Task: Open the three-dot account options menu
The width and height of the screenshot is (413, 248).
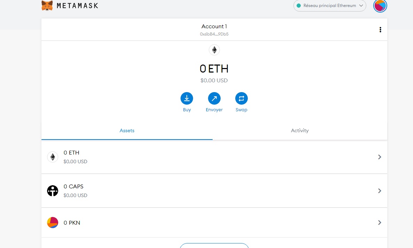Action: (380, 30)
